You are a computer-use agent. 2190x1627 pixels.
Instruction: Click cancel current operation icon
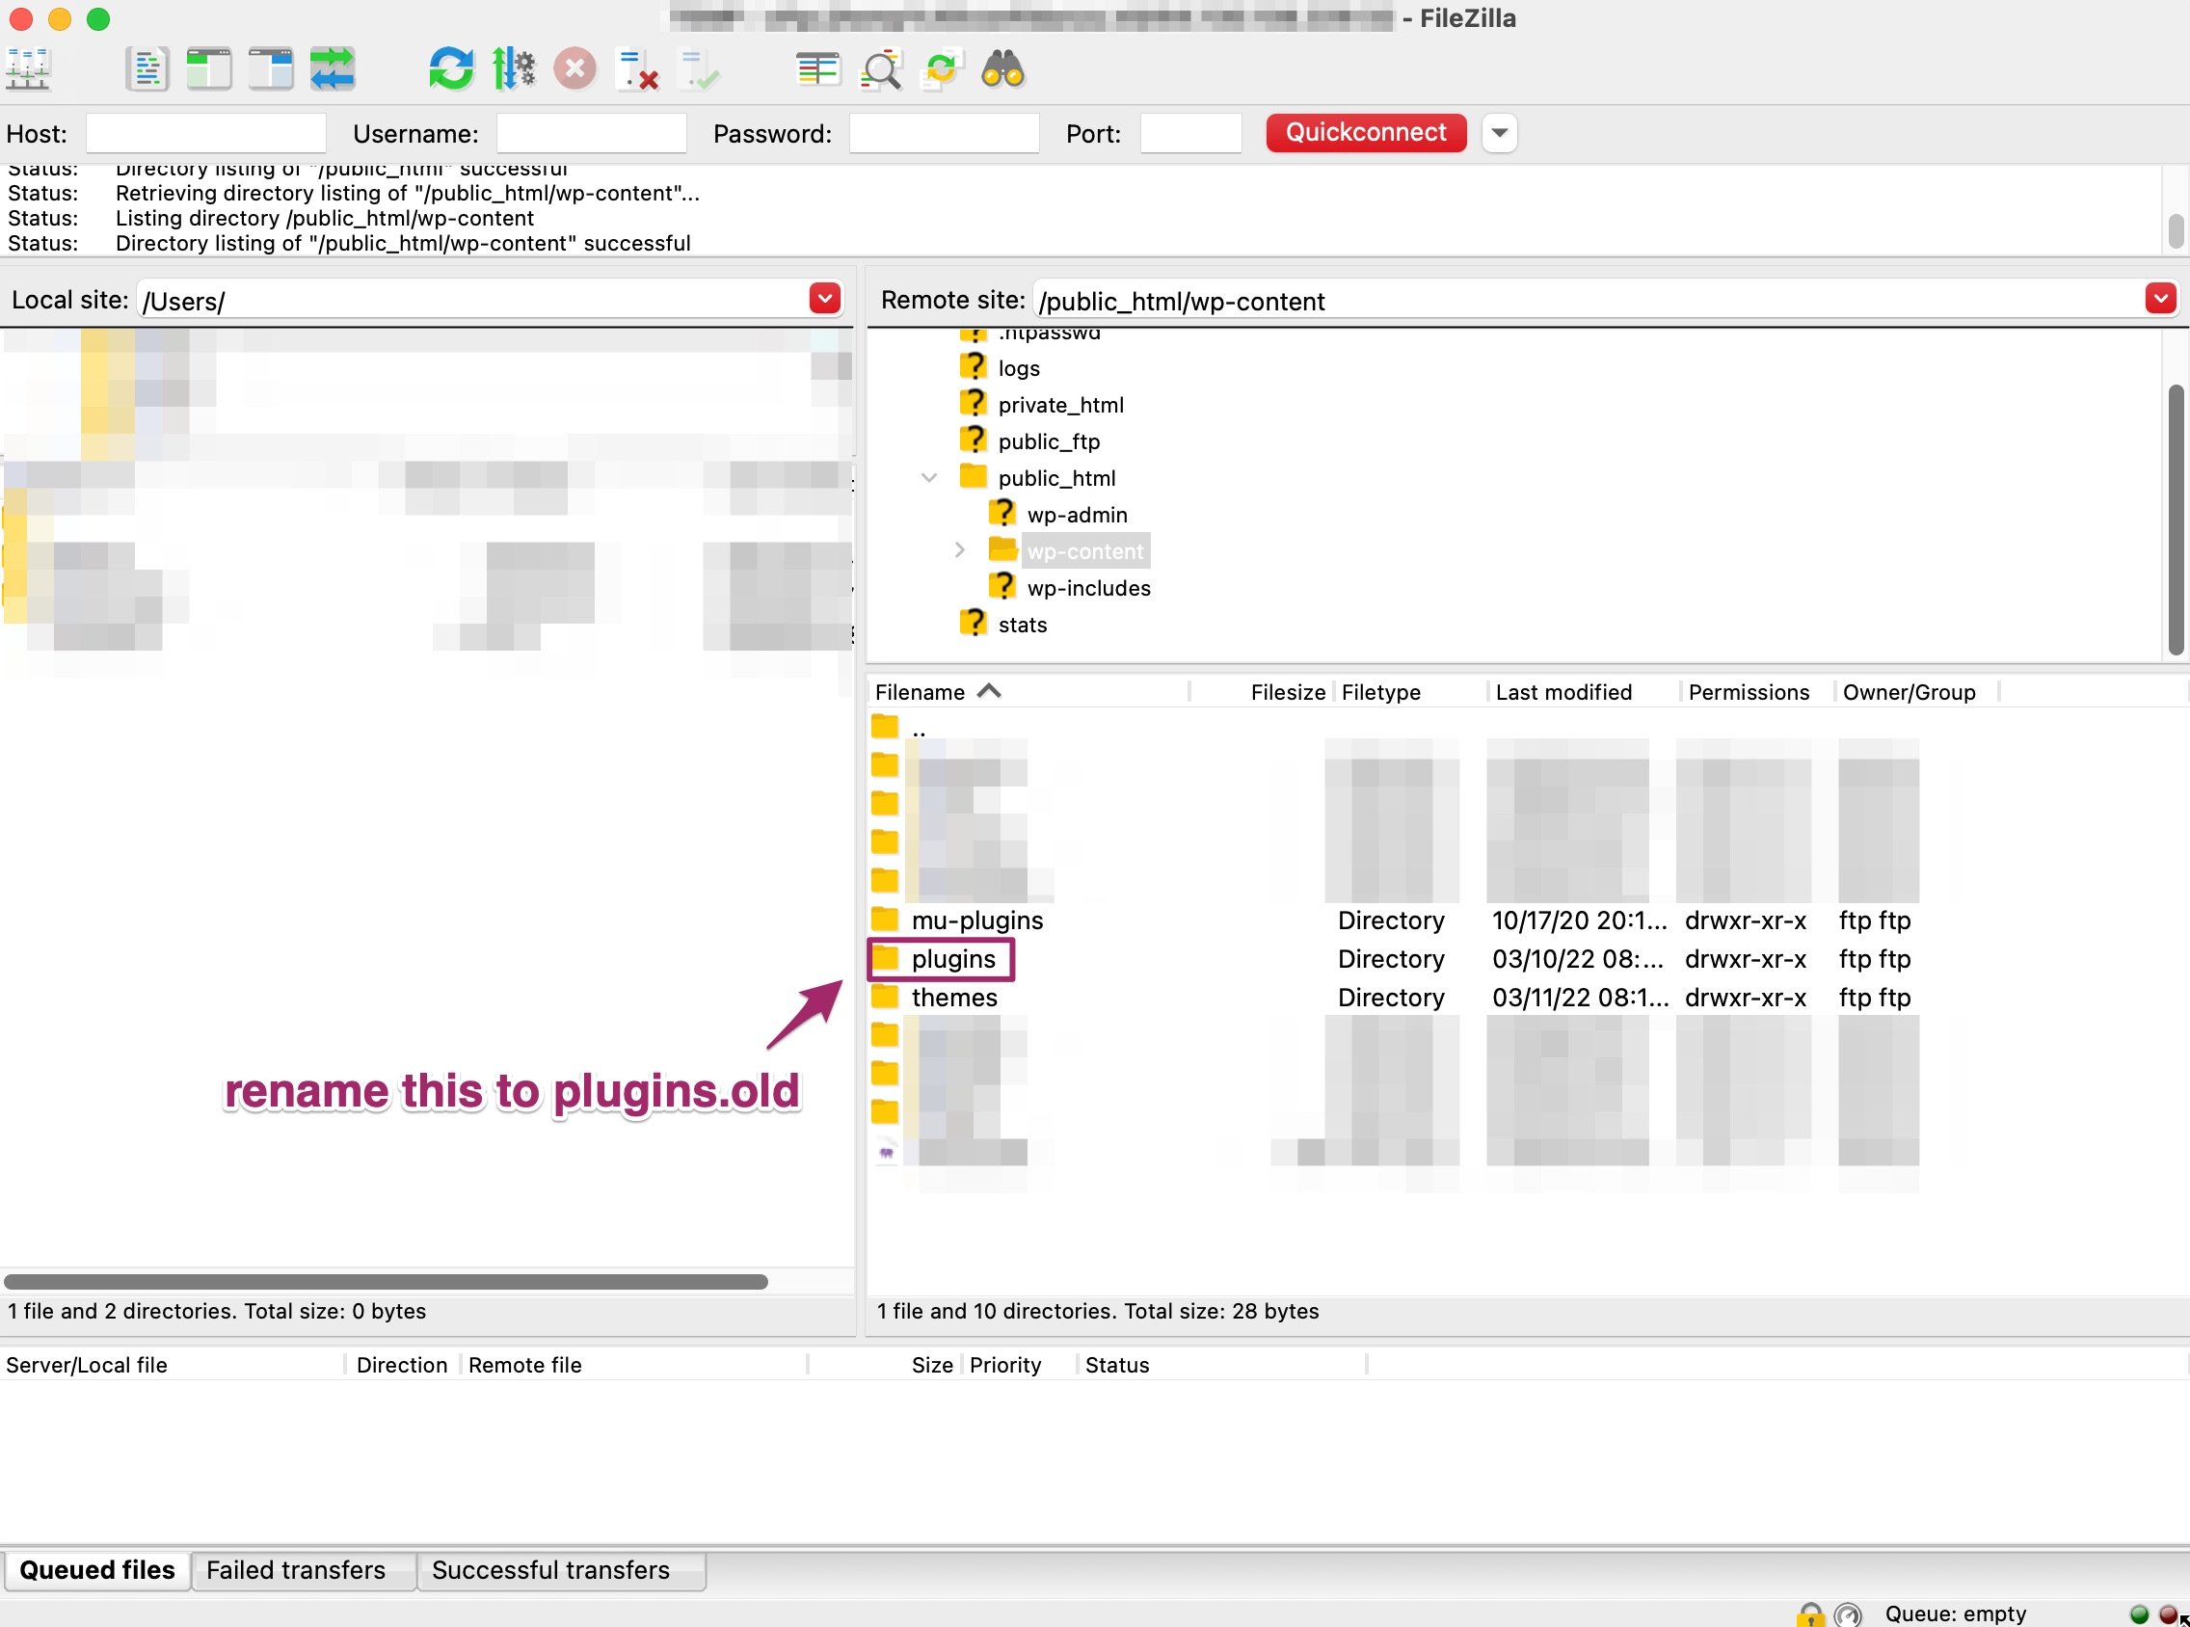(575, 69)
